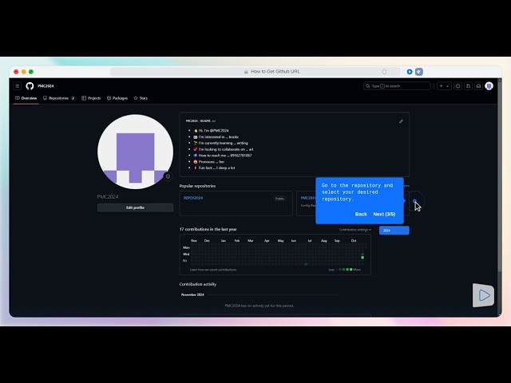This screenshot has height=383, width=511.
Task: Click the Public badge on REPOS2024
Action: [279, 199]
